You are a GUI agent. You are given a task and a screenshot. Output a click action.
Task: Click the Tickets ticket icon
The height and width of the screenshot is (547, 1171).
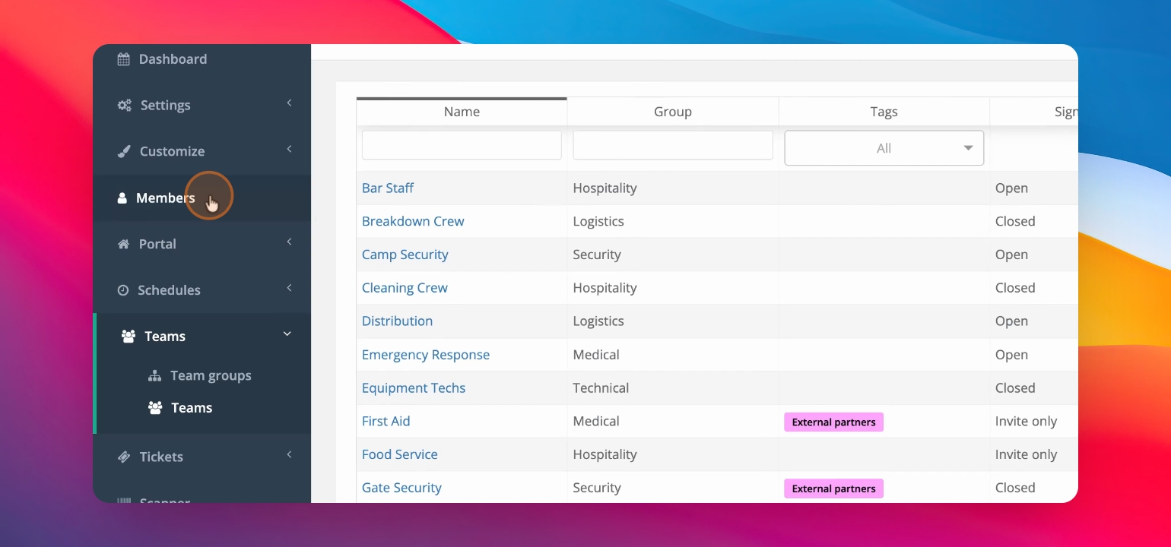(124, 457)
